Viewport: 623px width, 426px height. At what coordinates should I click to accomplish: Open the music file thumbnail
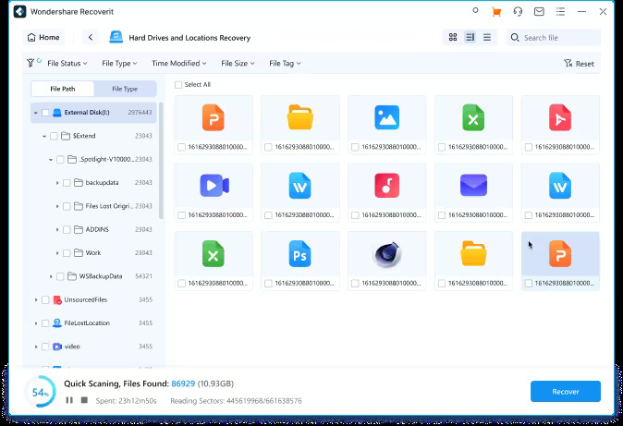click(386, 186)
